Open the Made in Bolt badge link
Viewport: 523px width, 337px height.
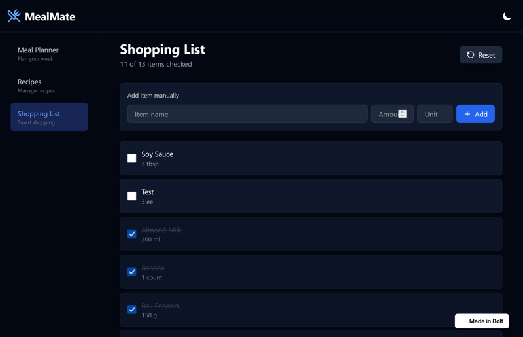482,321
